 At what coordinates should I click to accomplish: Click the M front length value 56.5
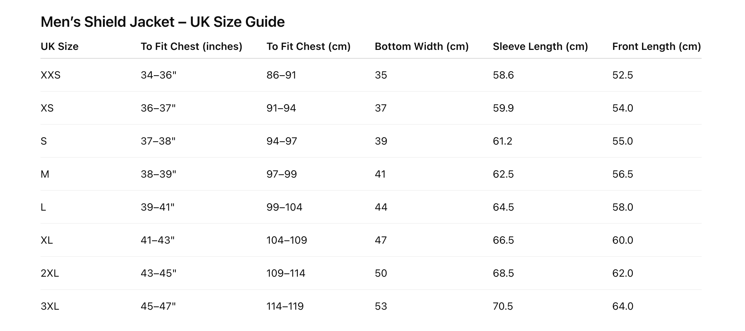(x=623, y=174)
